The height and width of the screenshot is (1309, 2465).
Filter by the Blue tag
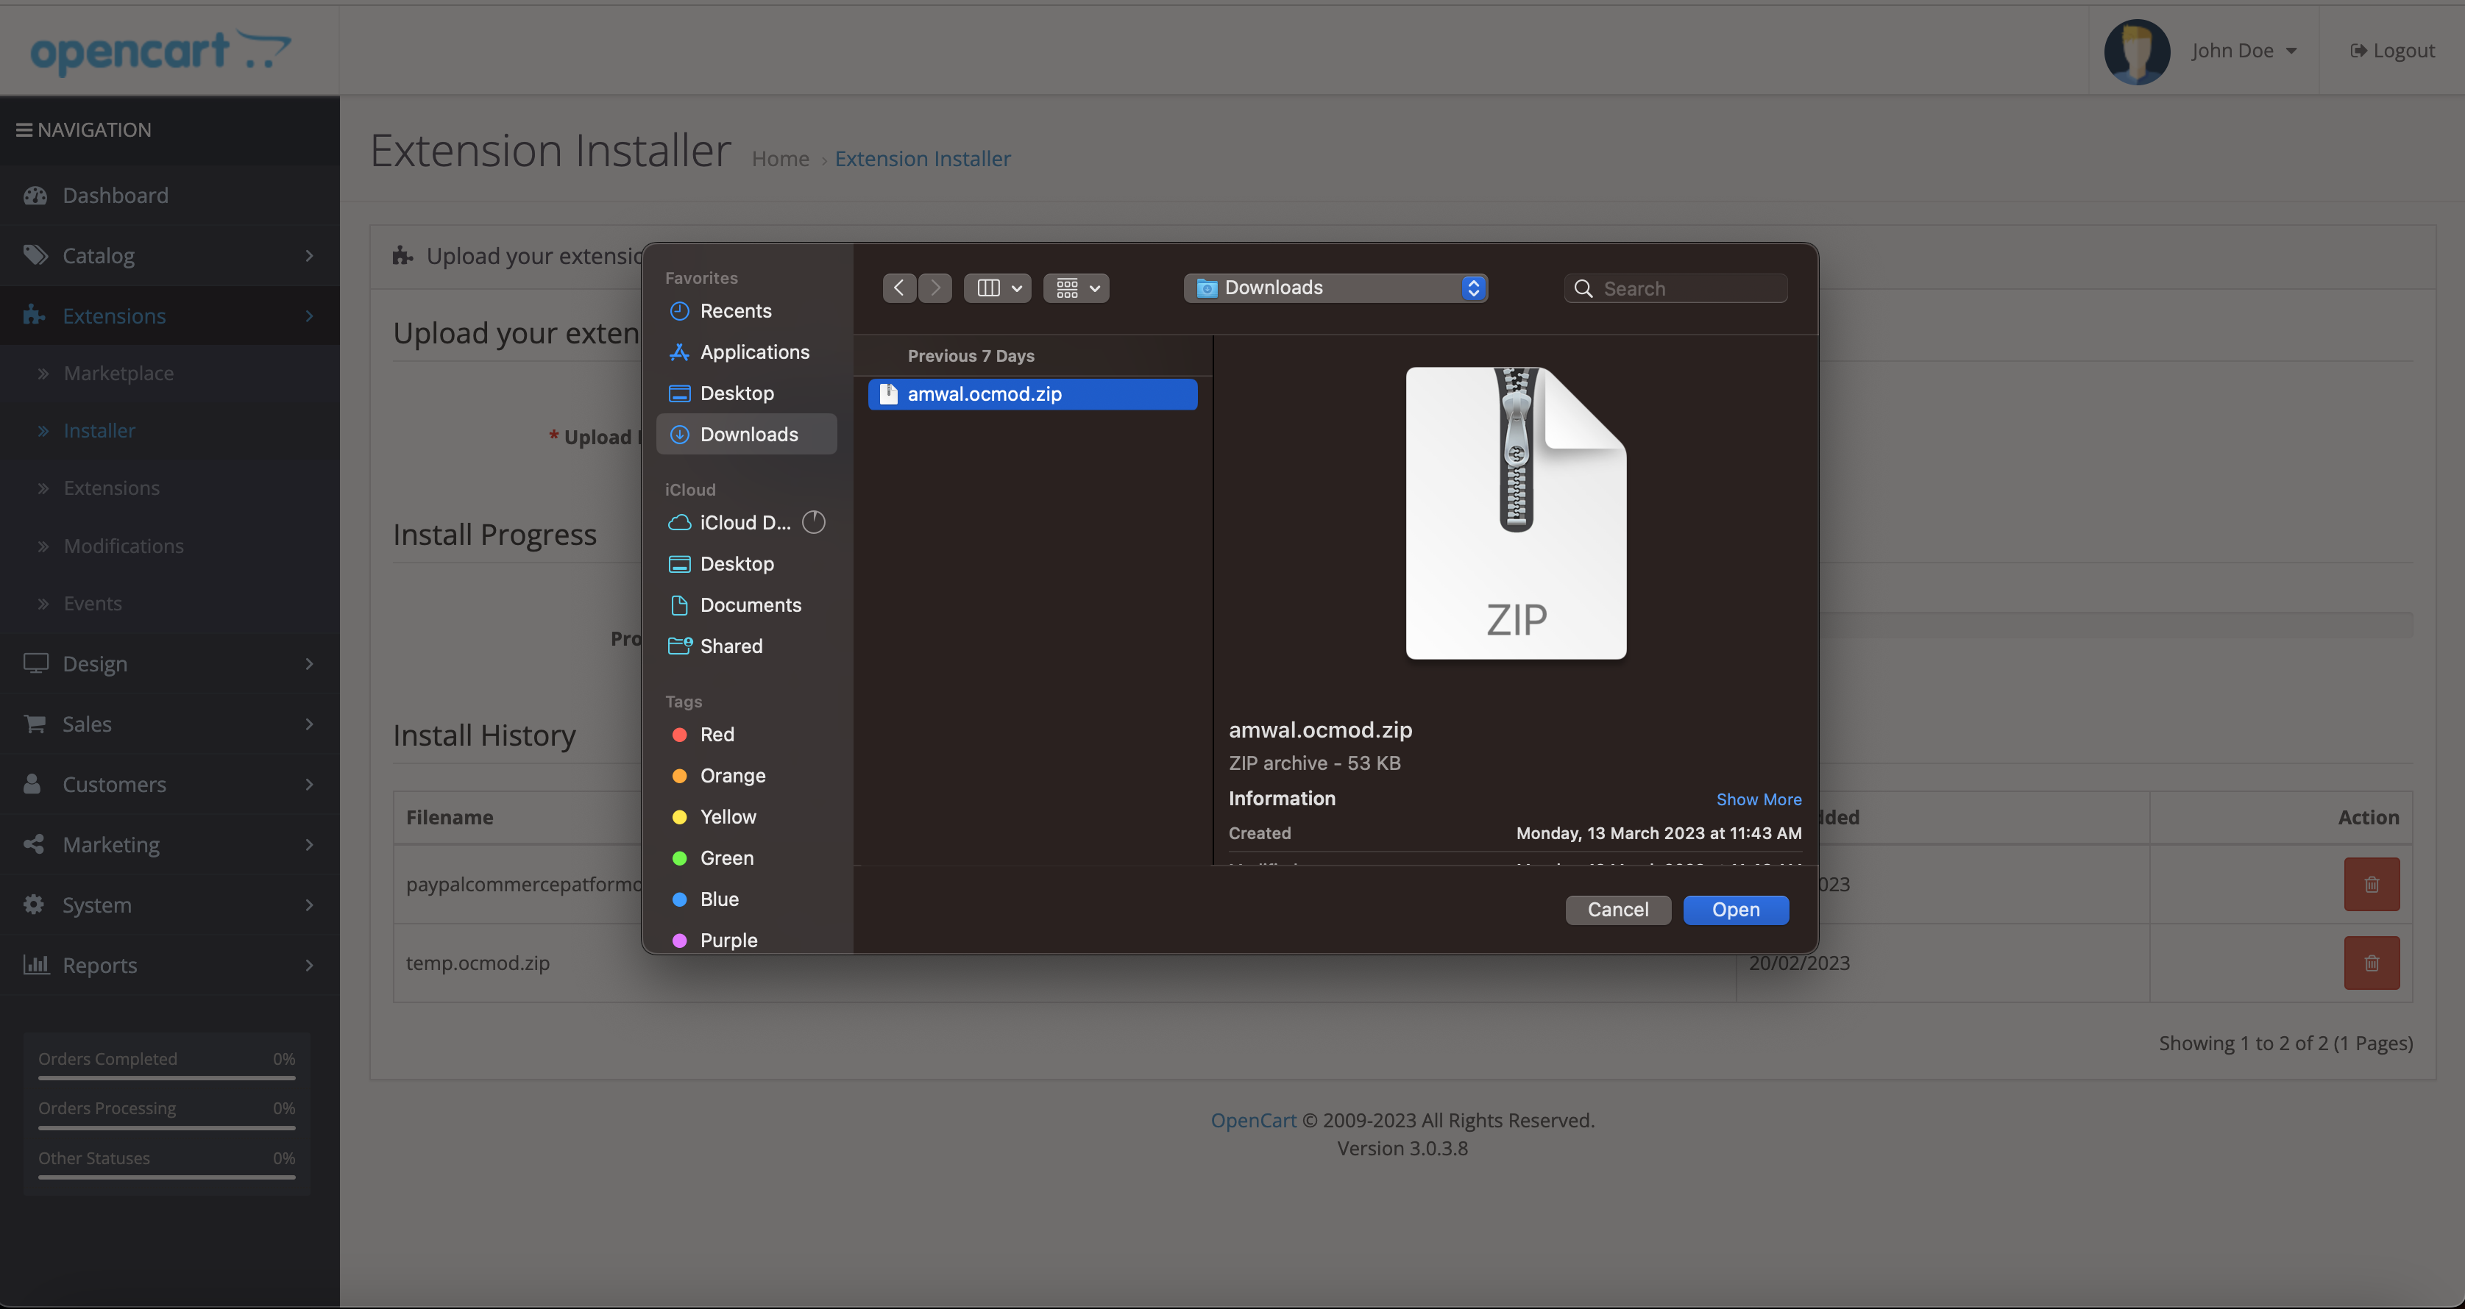tap(746, 899)
